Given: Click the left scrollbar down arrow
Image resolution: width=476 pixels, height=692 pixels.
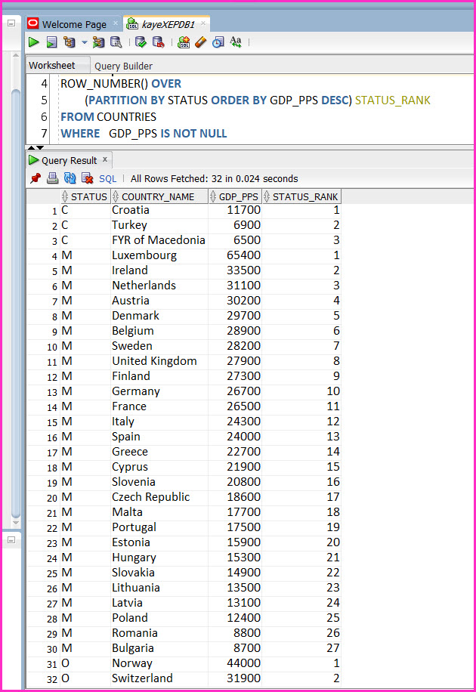Looking at the screenshot, I should [x=16, y=523].
